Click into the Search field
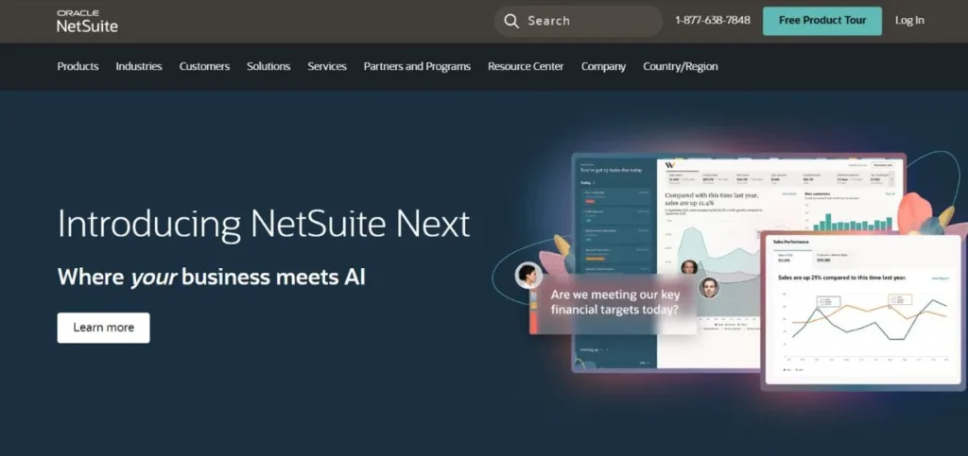 pos(578,21)
